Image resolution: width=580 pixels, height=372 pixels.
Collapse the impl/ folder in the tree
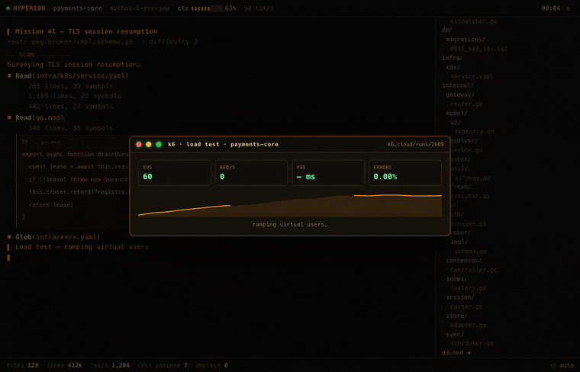tap(459, 242)
